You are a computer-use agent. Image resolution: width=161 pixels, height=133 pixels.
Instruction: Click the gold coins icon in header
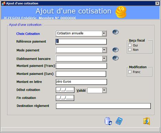coord(121,12)
